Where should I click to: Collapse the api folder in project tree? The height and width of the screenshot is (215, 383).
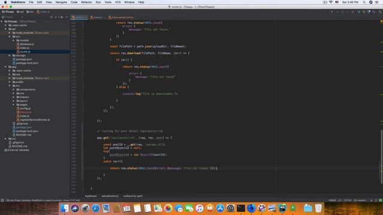5,29
